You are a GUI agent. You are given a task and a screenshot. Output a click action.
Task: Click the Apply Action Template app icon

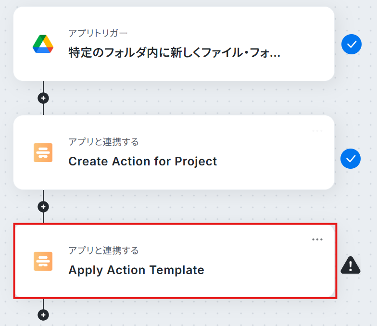point(43,261)
